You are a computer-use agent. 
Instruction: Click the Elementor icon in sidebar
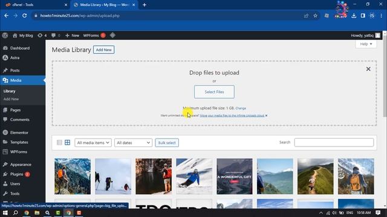click(x=5, y=133)
